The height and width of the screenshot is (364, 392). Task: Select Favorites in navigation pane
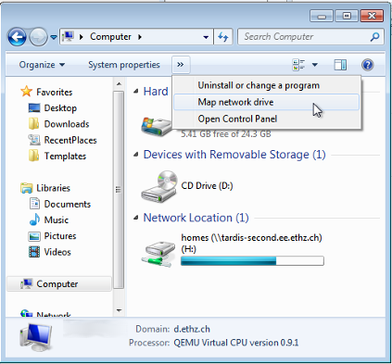55,92
